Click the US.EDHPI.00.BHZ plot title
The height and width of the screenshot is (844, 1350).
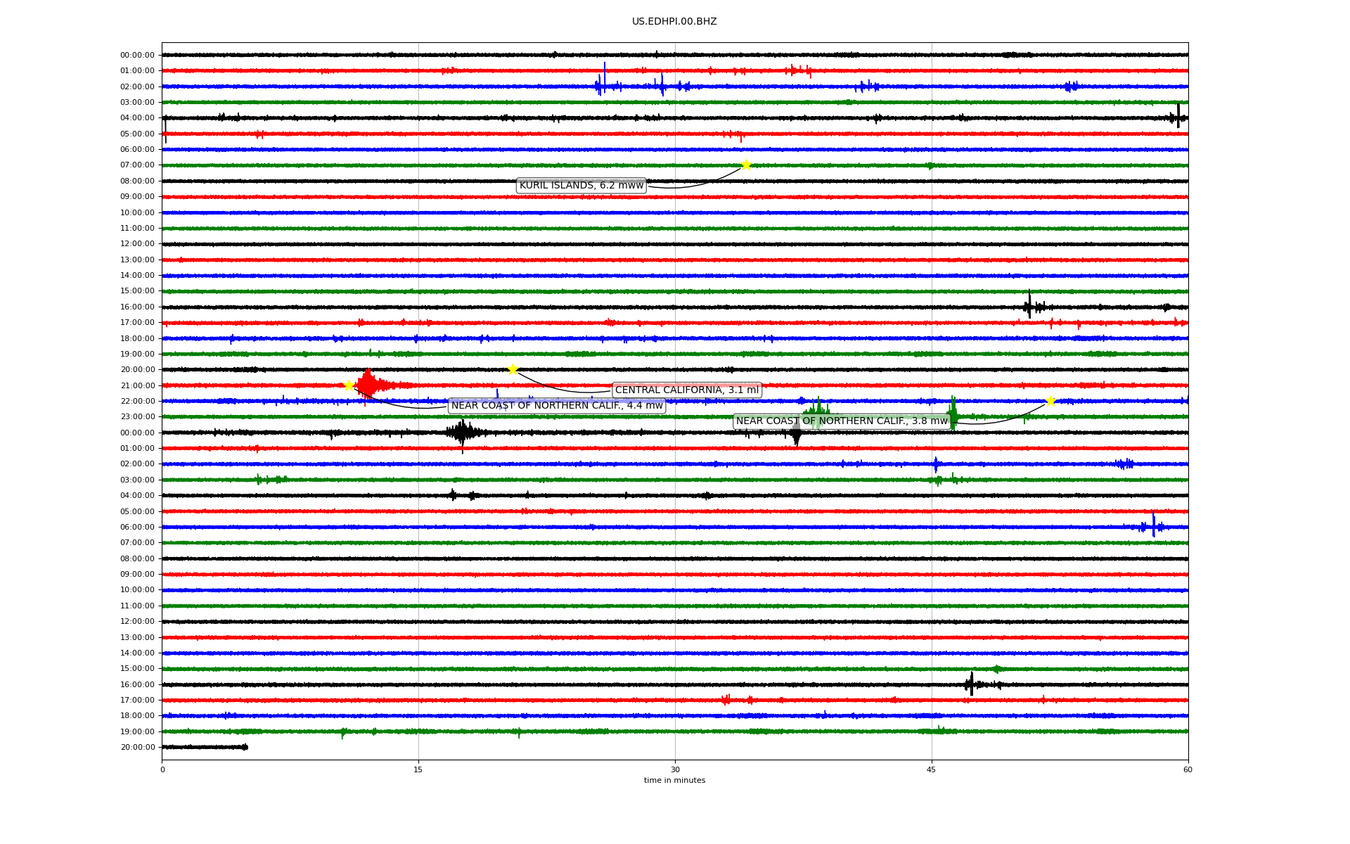pyautogui.click(x=674, y=22)
